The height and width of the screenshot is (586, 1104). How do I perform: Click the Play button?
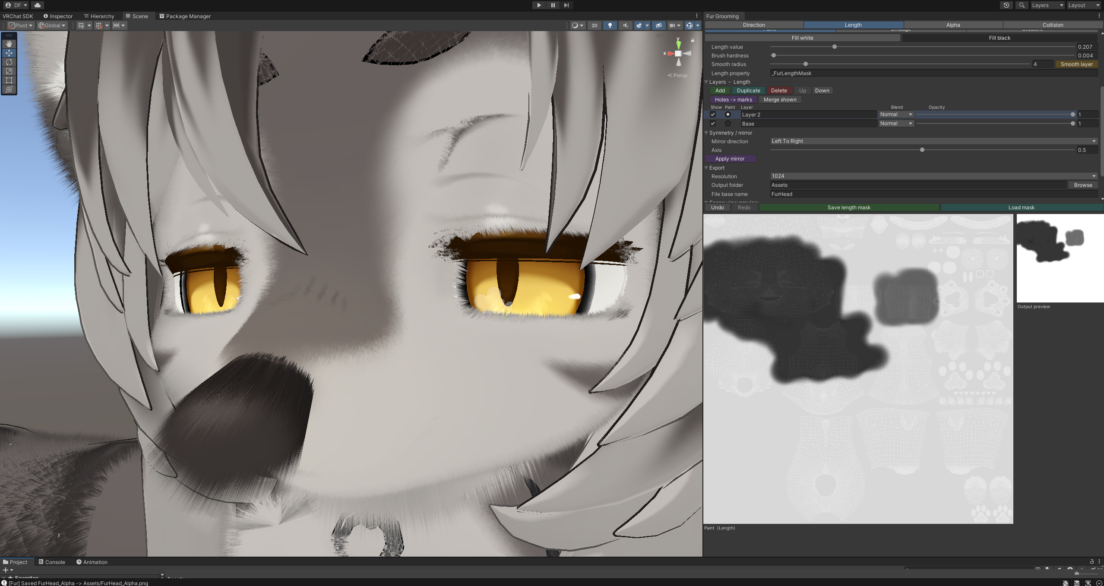(539, 5)
